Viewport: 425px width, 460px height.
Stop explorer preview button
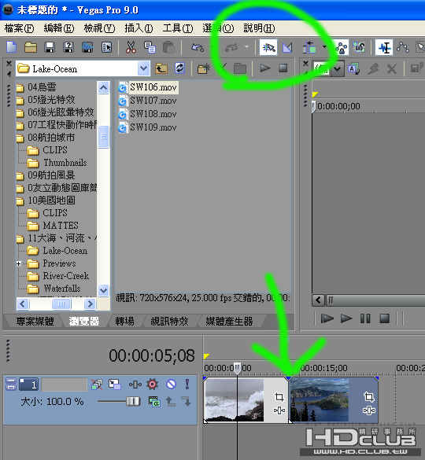tap(283, 68)
